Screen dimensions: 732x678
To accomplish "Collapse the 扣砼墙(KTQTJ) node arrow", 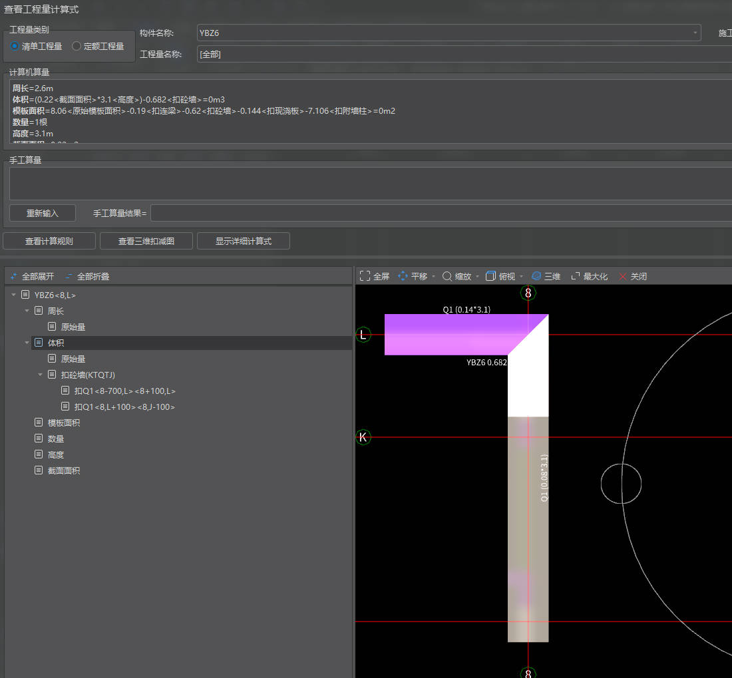I will [x=40, y=375].
